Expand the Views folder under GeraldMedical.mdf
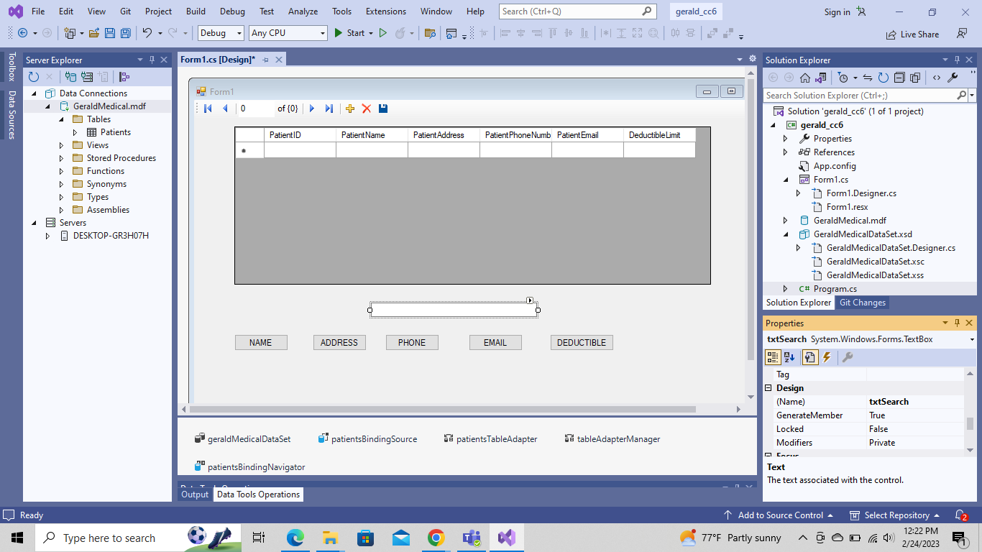 click(61, 144)
